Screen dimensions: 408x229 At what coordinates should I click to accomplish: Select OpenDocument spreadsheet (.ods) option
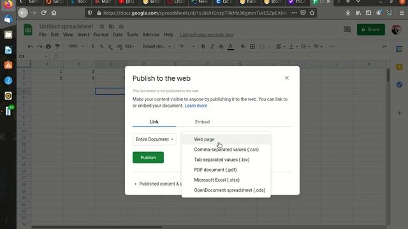click(226, 190)
